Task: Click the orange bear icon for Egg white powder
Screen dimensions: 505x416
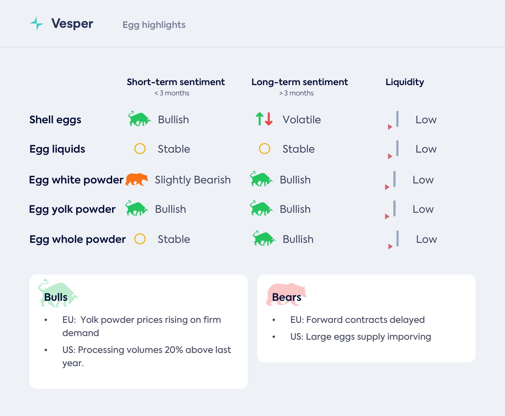Action: pyautogui.click(x=137, y=179)
